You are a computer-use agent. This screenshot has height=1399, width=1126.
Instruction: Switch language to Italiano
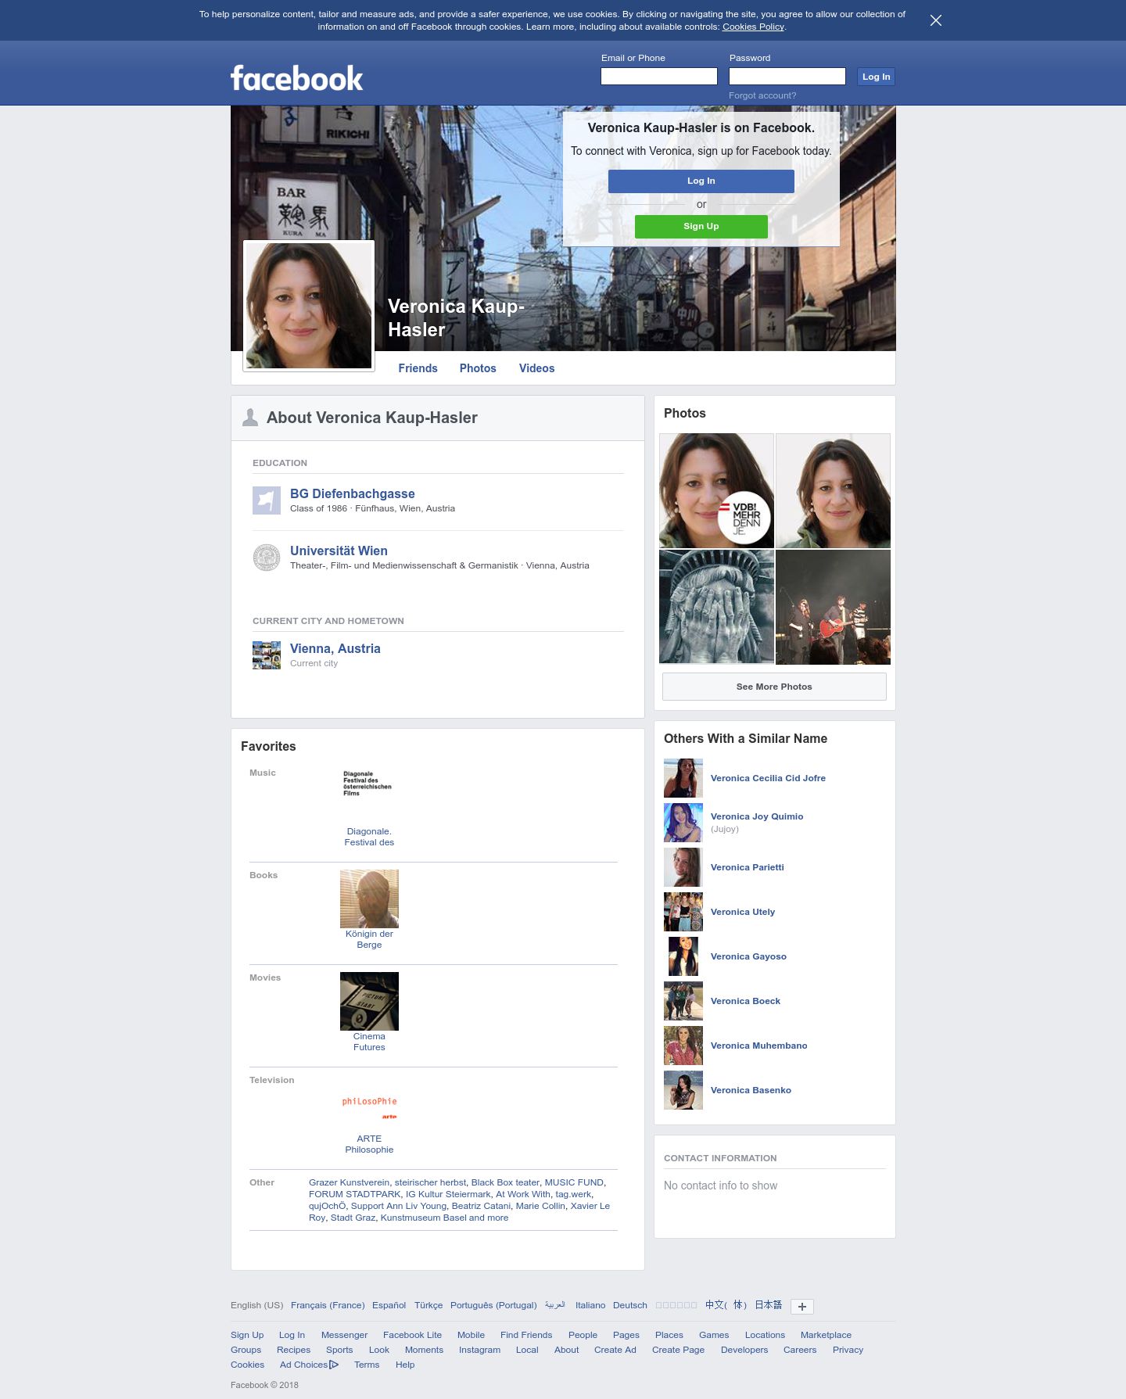click(590, 1305)
